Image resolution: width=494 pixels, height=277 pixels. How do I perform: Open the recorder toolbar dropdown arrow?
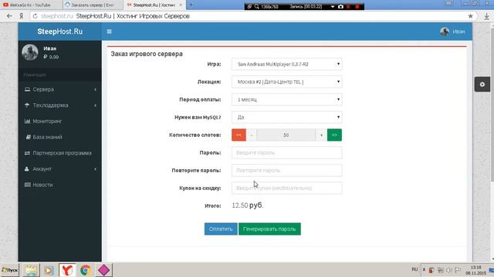click(x=333, y=6)
